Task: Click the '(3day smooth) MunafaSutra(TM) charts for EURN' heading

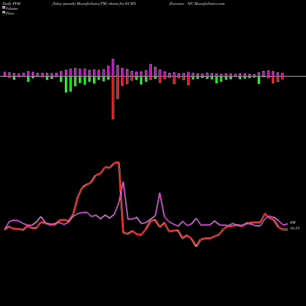Action: (x=94, y=4)
